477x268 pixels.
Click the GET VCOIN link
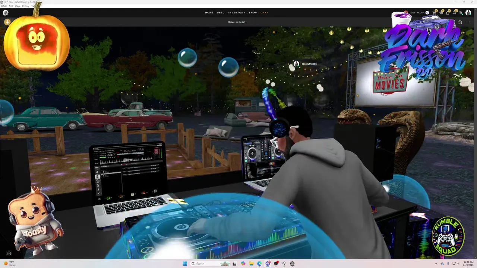(417, 13)
